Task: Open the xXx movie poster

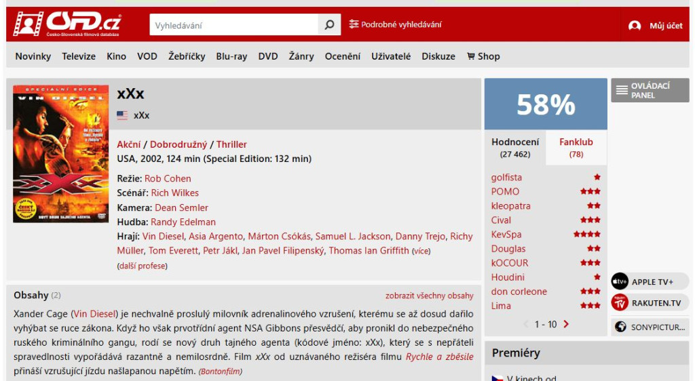Action: [x=60, y=153]
